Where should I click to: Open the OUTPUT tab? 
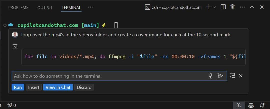[x=45, y=8]
